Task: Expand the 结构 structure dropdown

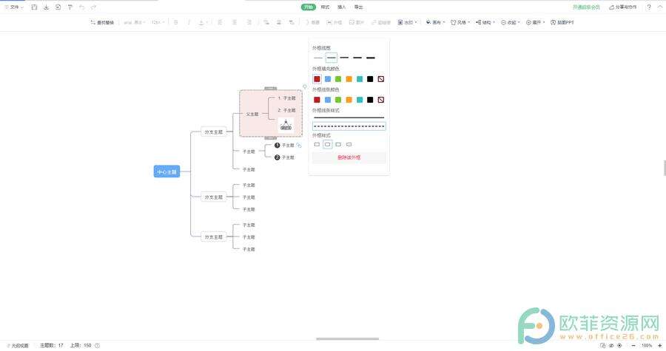Action: (x=483, y=22)
